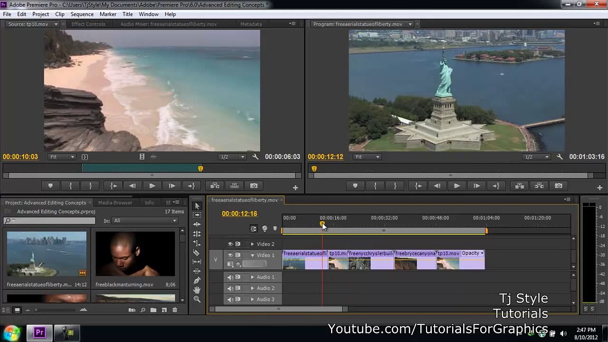Select the Slip tool
This screenshot has height=342, width=608.
(x=197, y=262)
